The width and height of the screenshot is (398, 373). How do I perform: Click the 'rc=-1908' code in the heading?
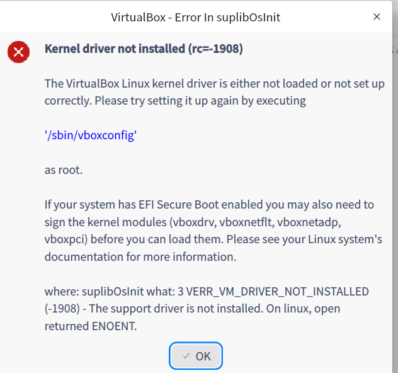(217, 49)
